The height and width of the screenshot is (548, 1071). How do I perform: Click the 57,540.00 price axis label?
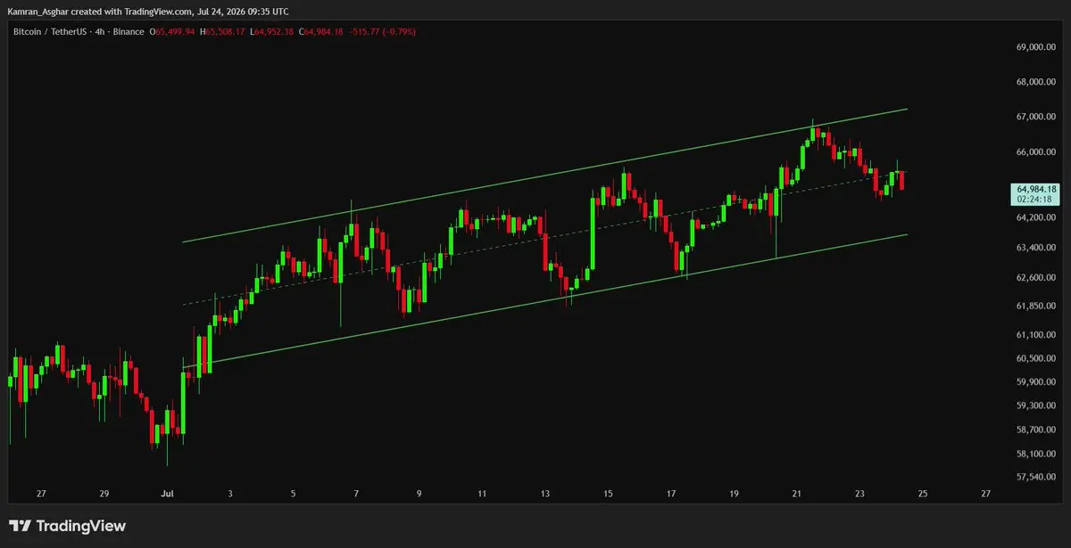pos(1037,478)
